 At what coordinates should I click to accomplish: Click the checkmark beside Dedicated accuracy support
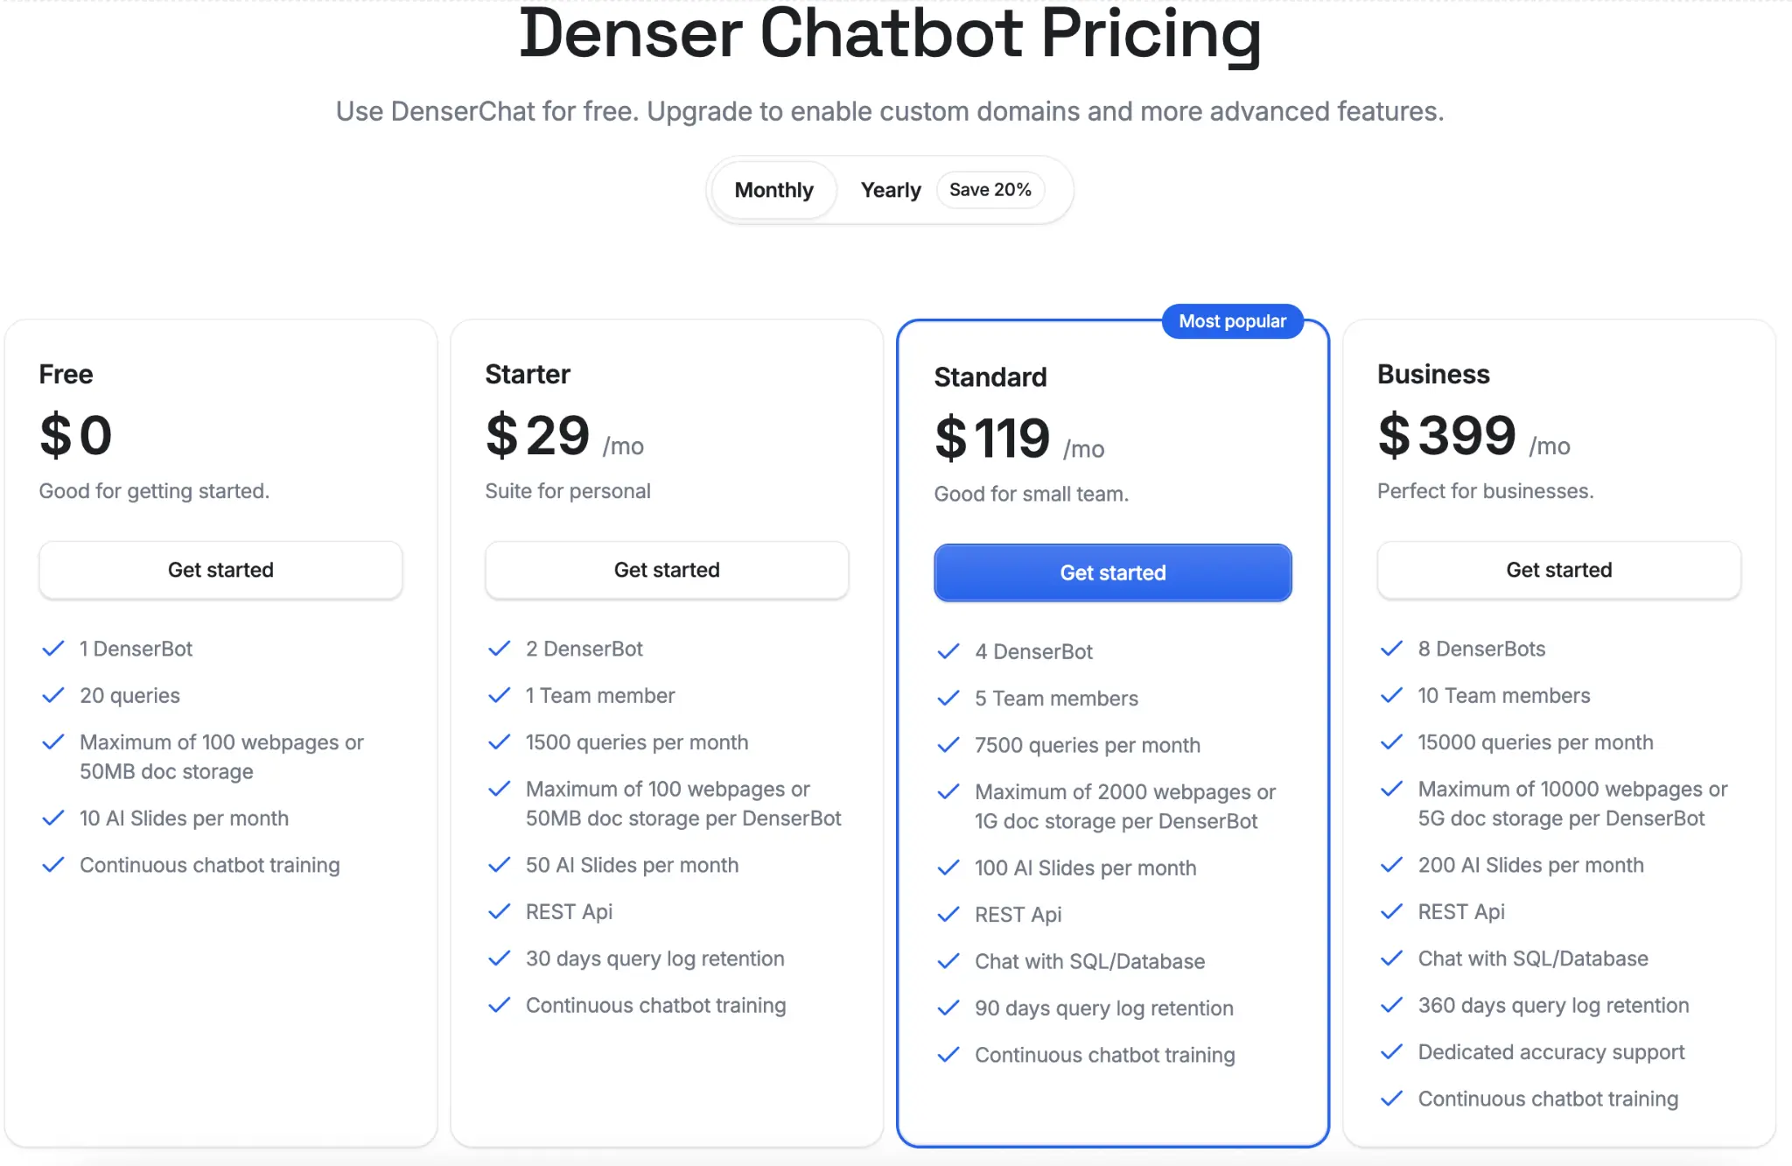point(1391,1052)
